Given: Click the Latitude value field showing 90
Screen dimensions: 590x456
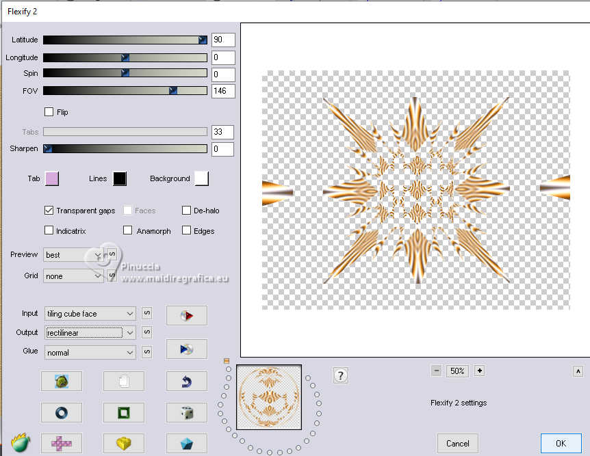Looking at the screenshot, I should tap(223, 40).
